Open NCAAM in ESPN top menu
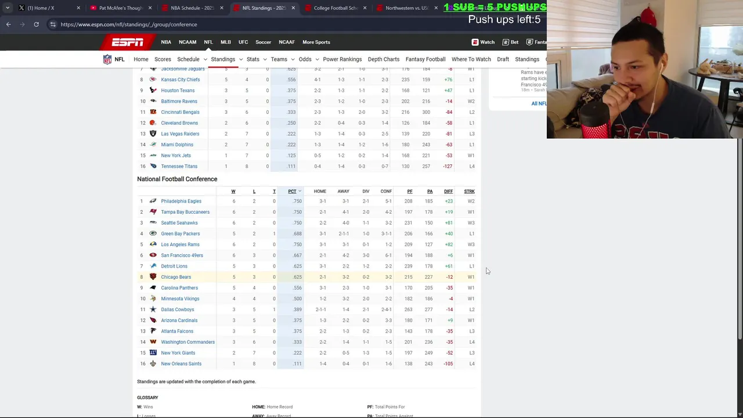The image size is (743, 418). pyautogui.click(x=187, y=42)
